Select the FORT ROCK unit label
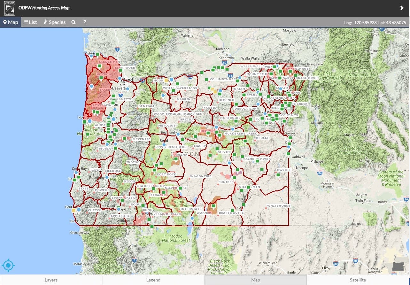410x285 pixels. (166, 174)
